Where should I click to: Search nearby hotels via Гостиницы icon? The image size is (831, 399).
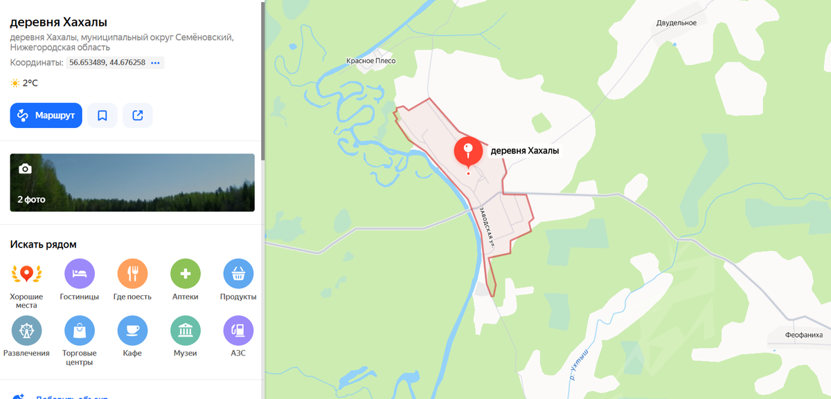pyautogui.click(x=80, y=274)
